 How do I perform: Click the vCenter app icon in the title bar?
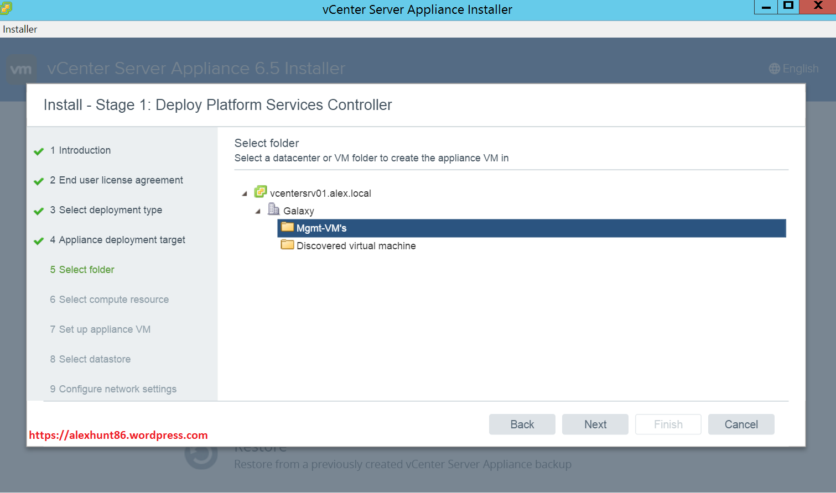pos(6,8)
